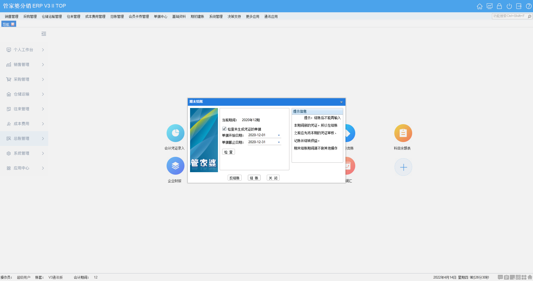The image size is (533, 281).
Task: Expand 应用中心 chevron in sidebar
Action: point(43,168)
